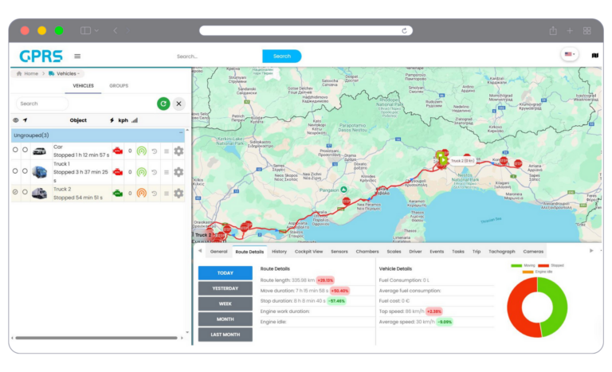This screenshot has height=372, width=612.
Task: Switch to the Groups tab
Action: pos(119,85)
